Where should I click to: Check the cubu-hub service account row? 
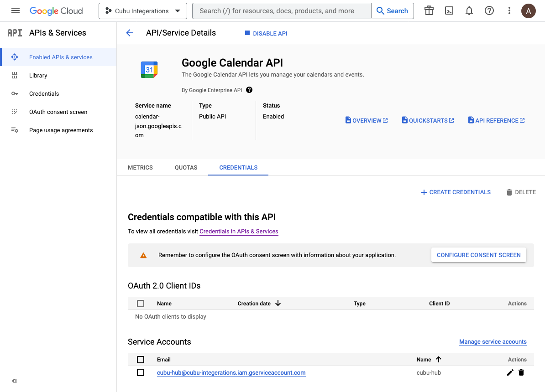click(141, 372)
